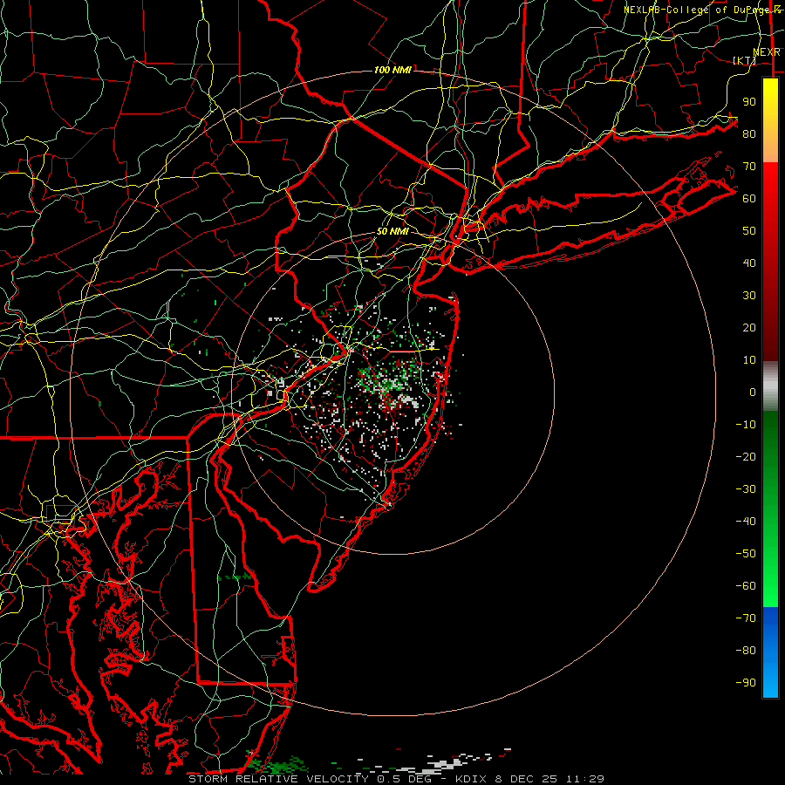Click the 70 value on velocity scale
Viewport: 785px width, 785px height.
[749, 167]
